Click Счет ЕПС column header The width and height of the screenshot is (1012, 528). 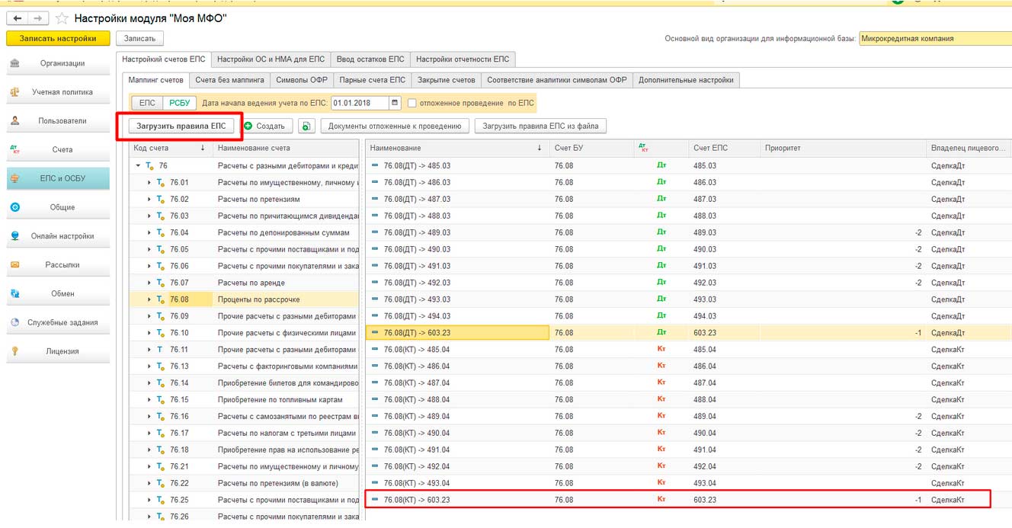[x=724, y=148]
